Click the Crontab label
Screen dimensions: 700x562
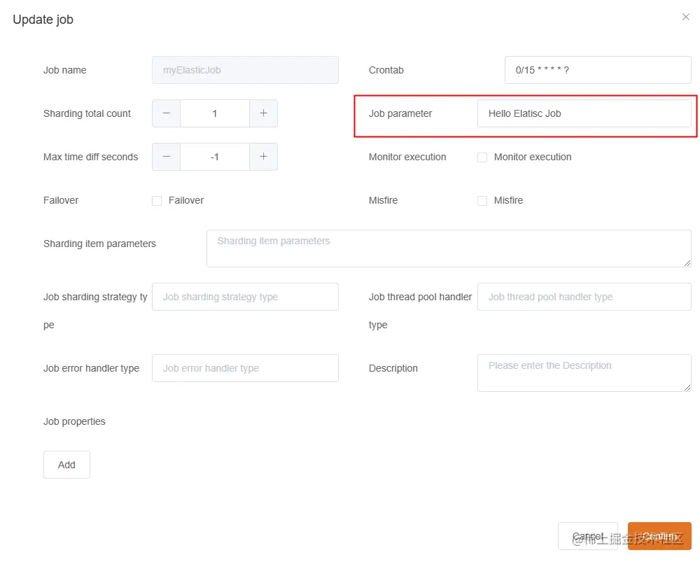coord(386,70)
